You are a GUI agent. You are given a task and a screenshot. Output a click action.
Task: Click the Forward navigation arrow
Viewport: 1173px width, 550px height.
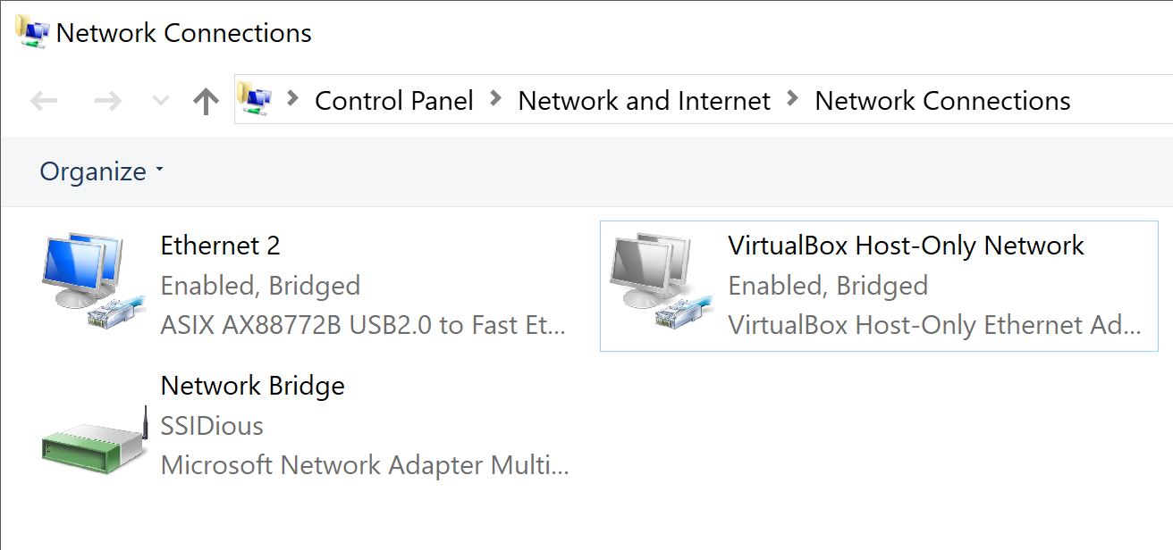pos(107,101)
